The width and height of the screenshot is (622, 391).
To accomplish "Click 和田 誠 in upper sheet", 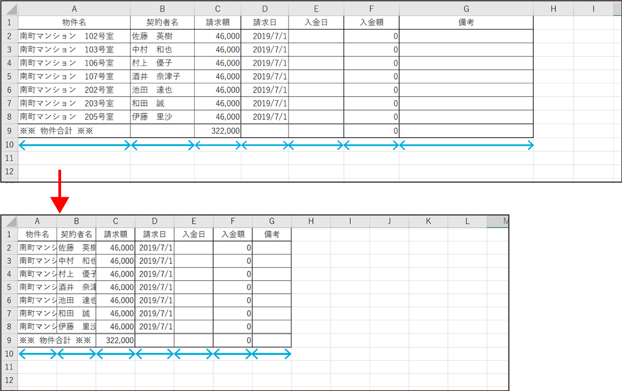I will click(162, 103).
